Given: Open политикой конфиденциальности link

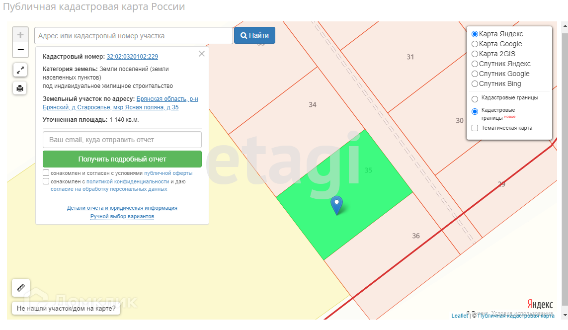Looking at the screenshot, I should pyautogui.click(x=128, y=181).
